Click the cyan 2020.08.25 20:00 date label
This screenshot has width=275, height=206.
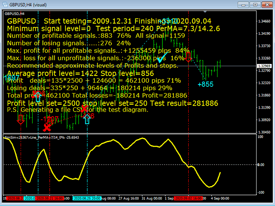click(87, 198)
